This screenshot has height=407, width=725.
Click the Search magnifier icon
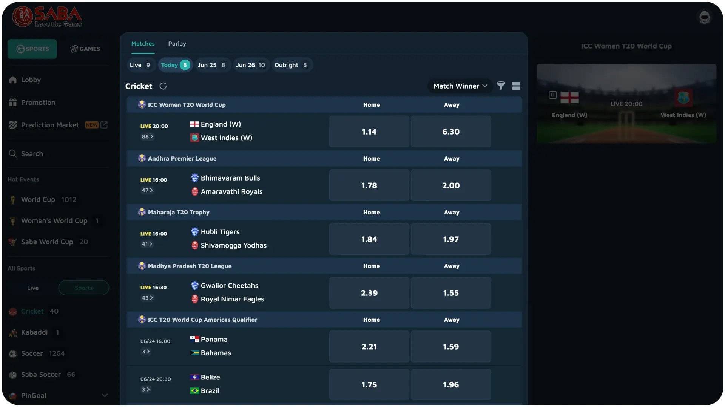pos(13,154)
